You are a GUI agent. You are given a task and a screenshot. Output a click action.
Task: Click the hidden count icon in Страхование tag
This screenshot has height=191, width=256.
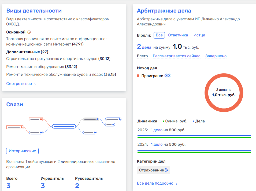(166, 170)
